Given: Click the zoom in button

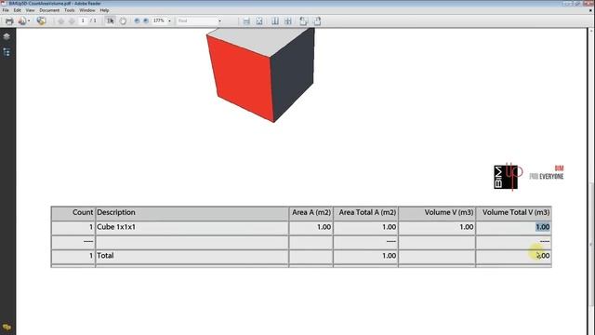Looking at the screenshot, I should tap(146, 20).
